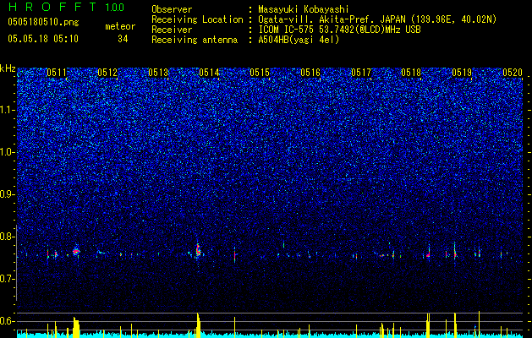Click the 0518 time marker
Image resolution: width=532 pixels, height=338 pixels.
pos(411,73)
